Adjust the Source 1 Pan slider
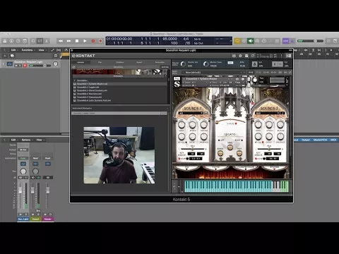Screen dimensions: 339x254 pyautogui.click(x=193, y=149)
